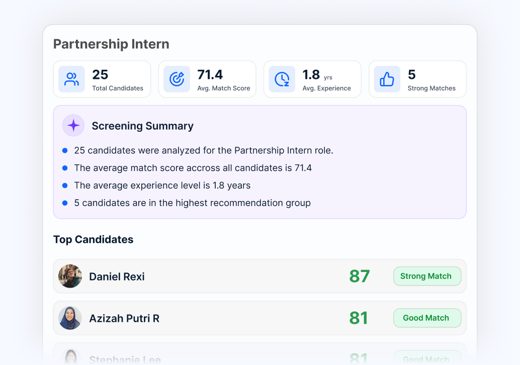This screenshot has height=365, width=520.
Task: Click the Avg. Match Score target icon
Action: [177, 79]
